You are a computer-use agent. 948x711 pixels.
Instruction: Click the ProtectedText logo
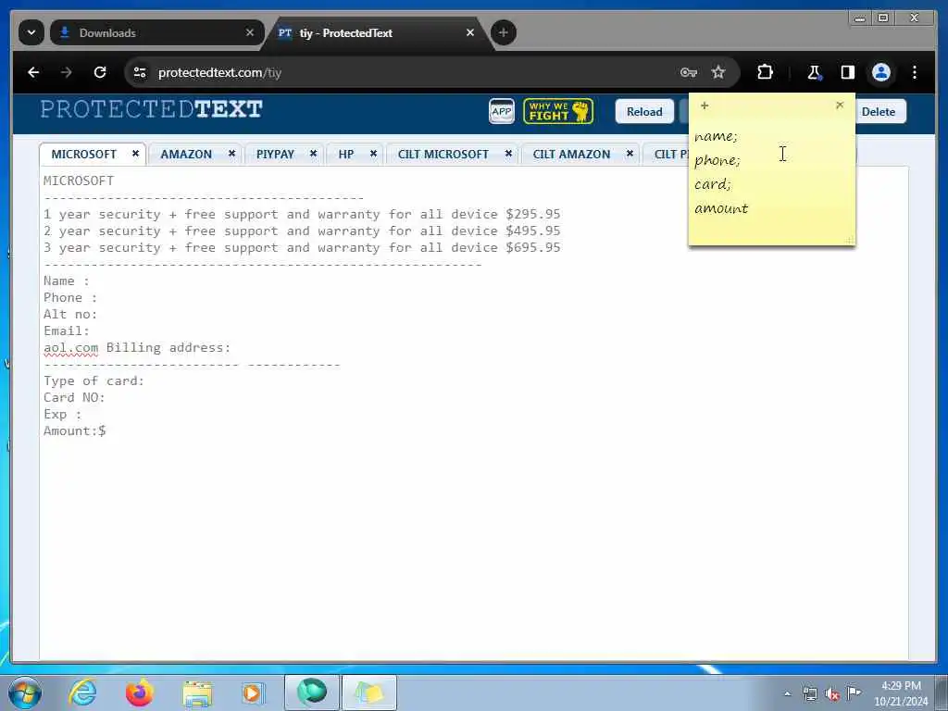coord(151,109)
